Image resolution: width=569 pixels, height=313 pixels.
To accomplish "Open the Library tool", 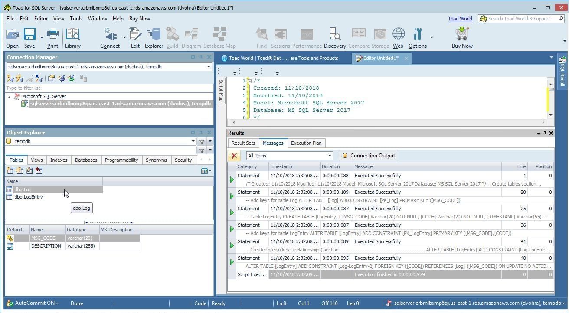I will [x=73, y=38].
